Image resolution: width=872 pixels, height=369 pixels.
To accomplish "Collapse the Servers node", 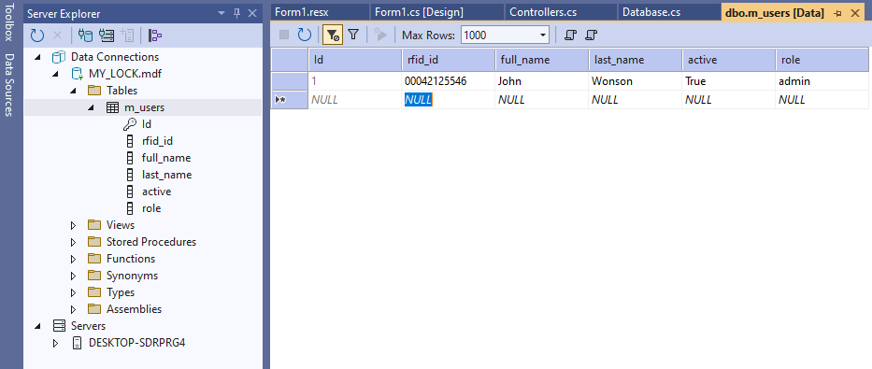I will tap(37, 326).
